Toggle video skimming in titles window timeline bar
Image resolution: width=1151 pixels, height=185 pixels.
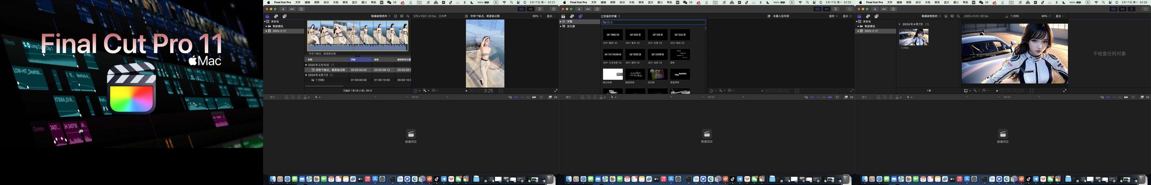tap(812, 97)
